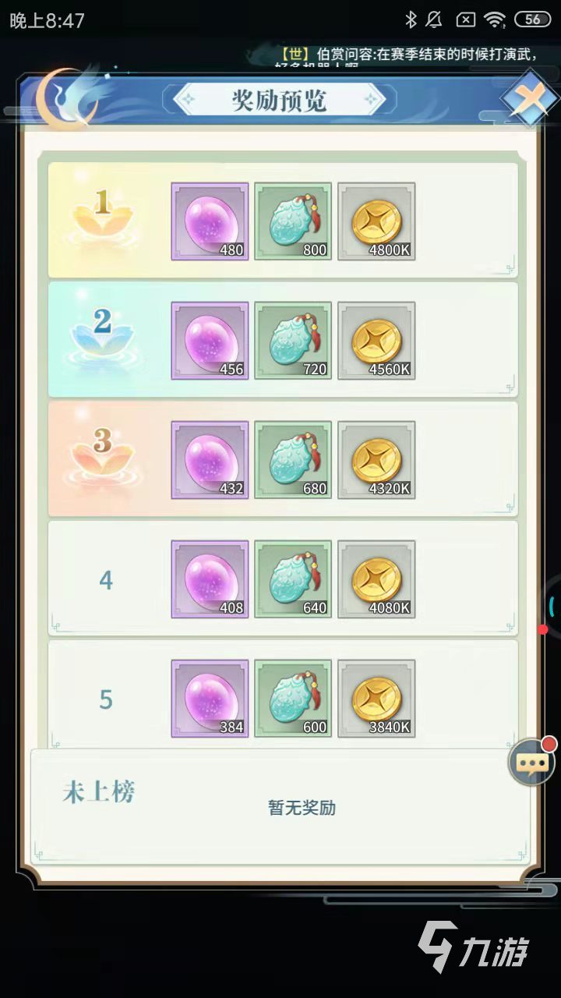Viewport: 561px width, 998px height.
Task: Open the chat bubble button
Action: (x=532, y=760)
